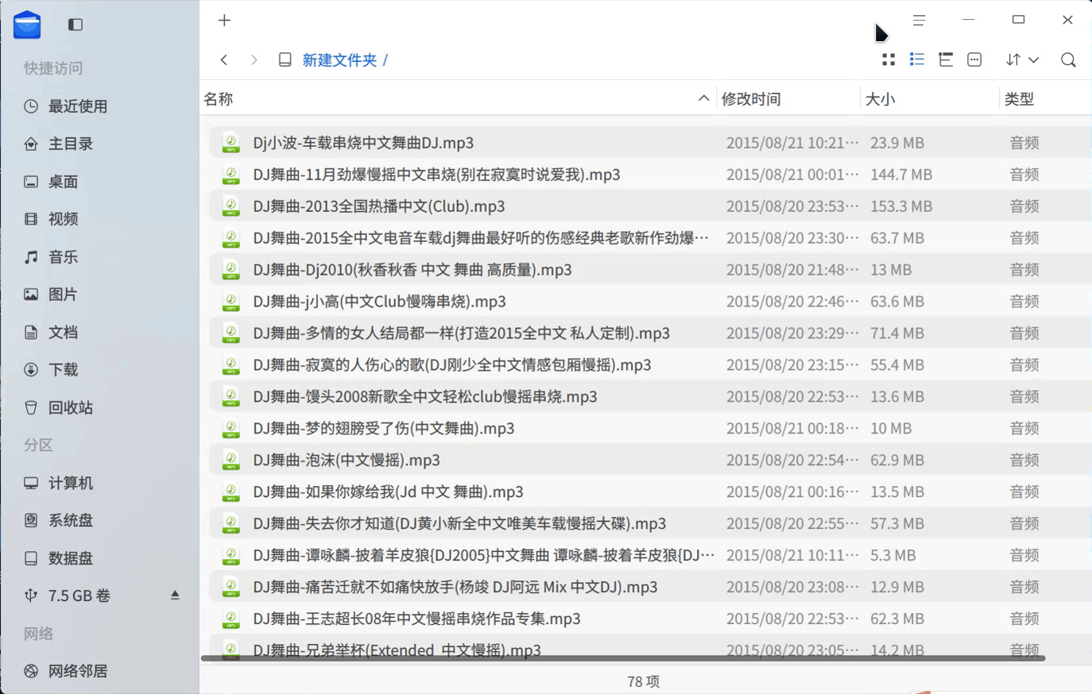Toggle the sidebar panel icon
The width and height of the screenshot is (1092, 694).
click(76, 25)
